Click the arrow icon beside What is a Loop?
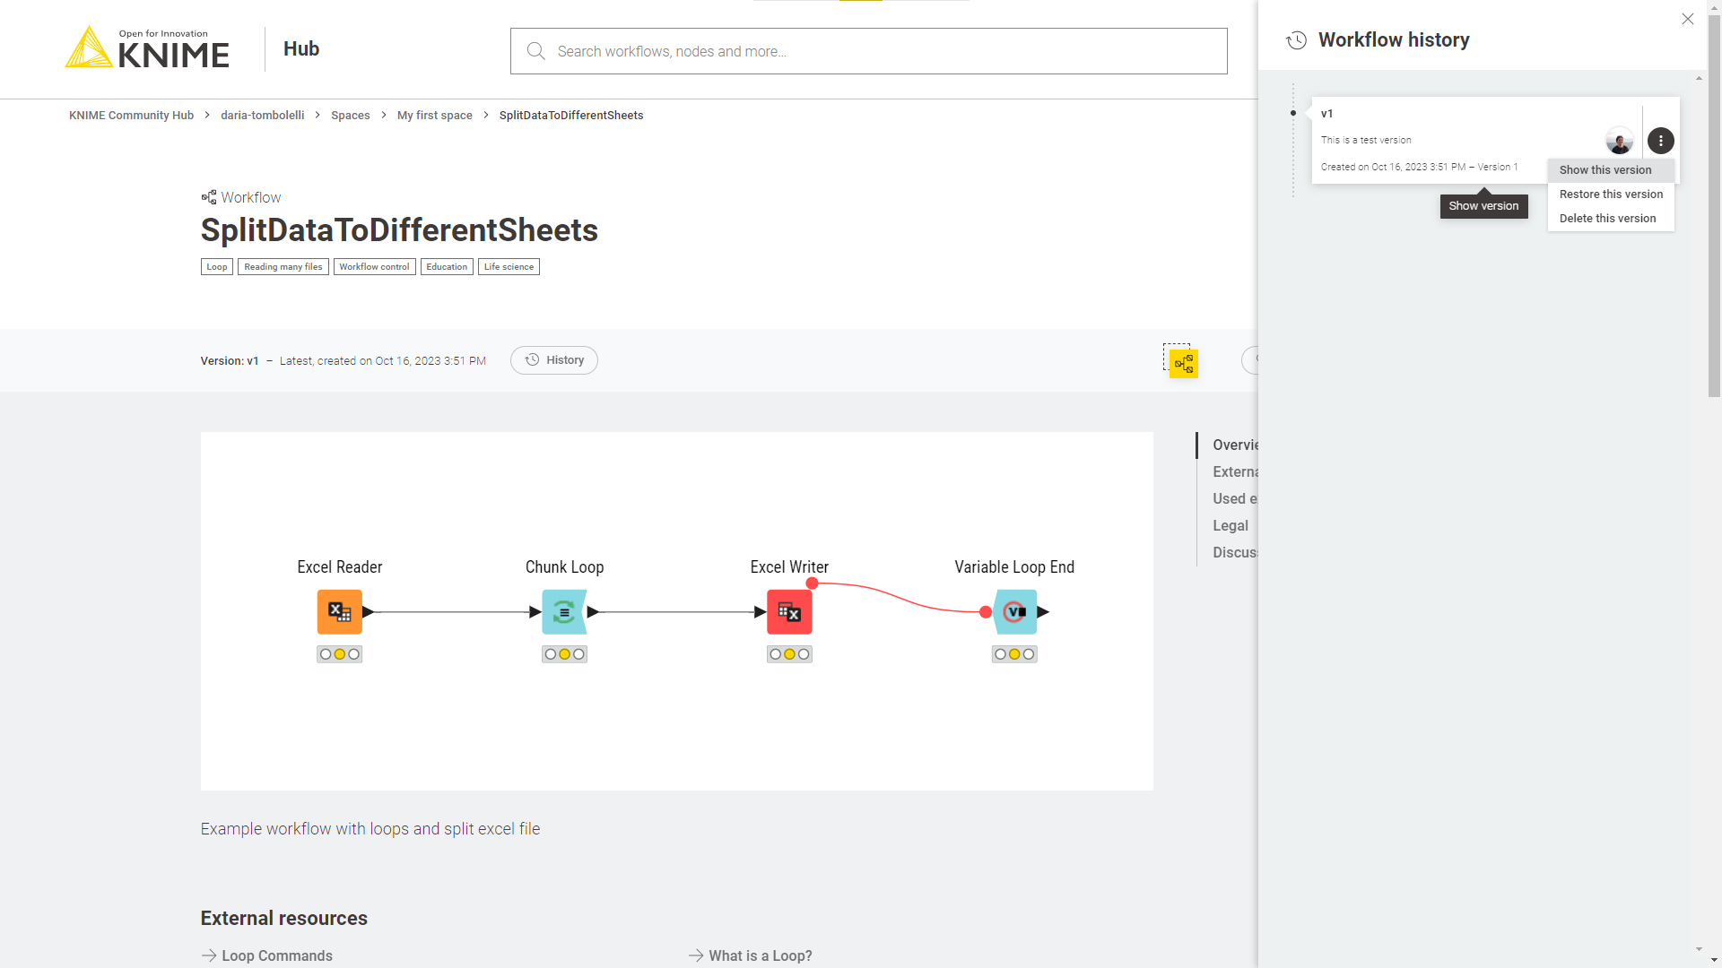Screen dimensions: 1722x968 (x=696, y=955)
